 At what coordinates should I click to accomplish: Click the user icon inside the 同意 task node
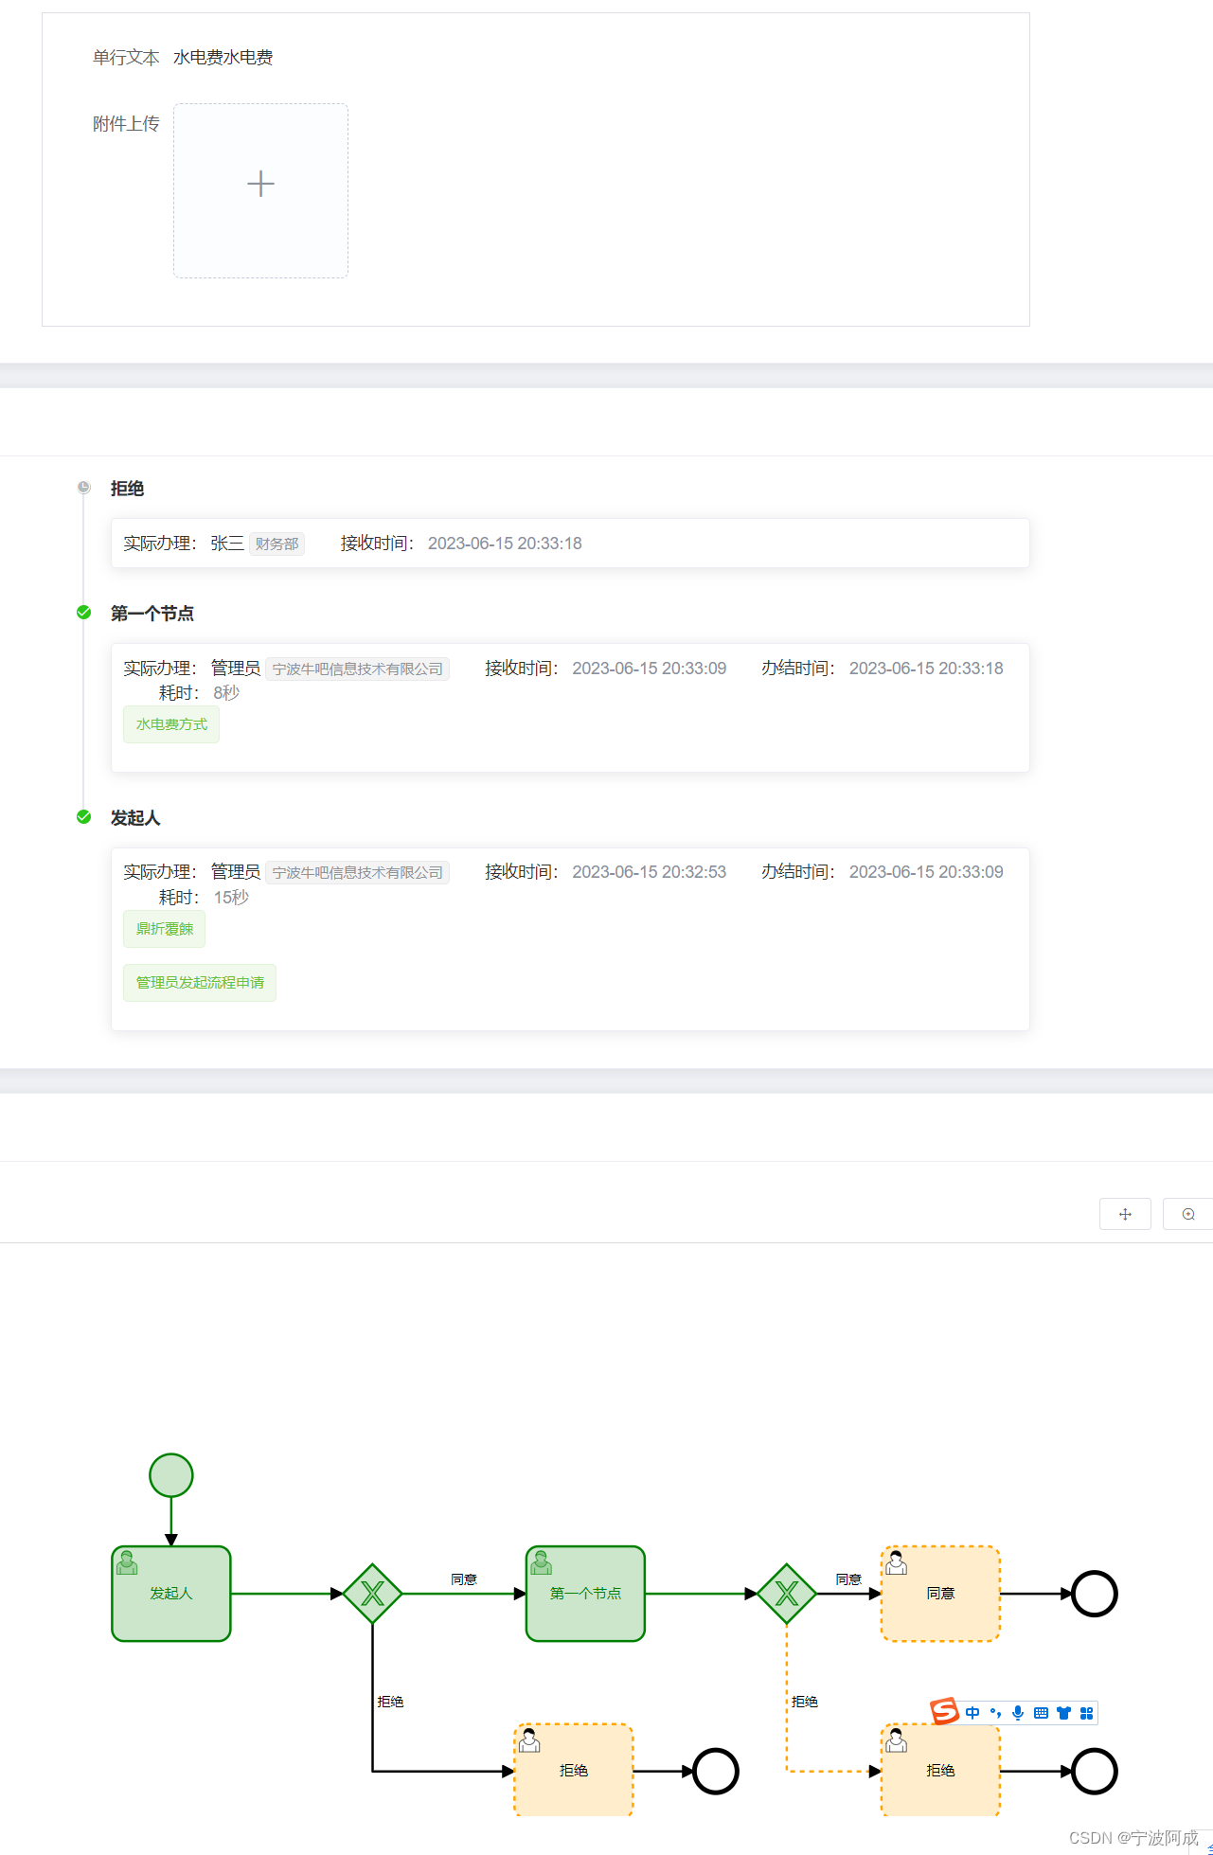click(896, 1563)
